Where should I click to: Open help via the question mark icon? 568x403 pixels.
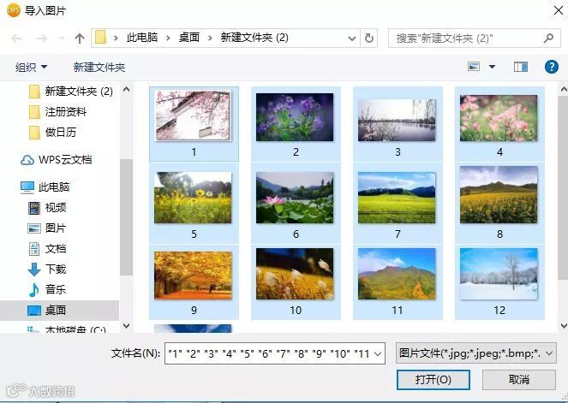[x=552, y=67]
